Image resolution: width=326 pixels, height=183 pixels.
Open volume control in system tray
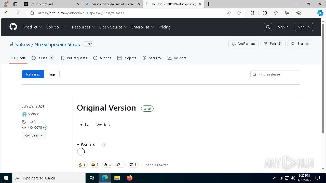[293, 178]
